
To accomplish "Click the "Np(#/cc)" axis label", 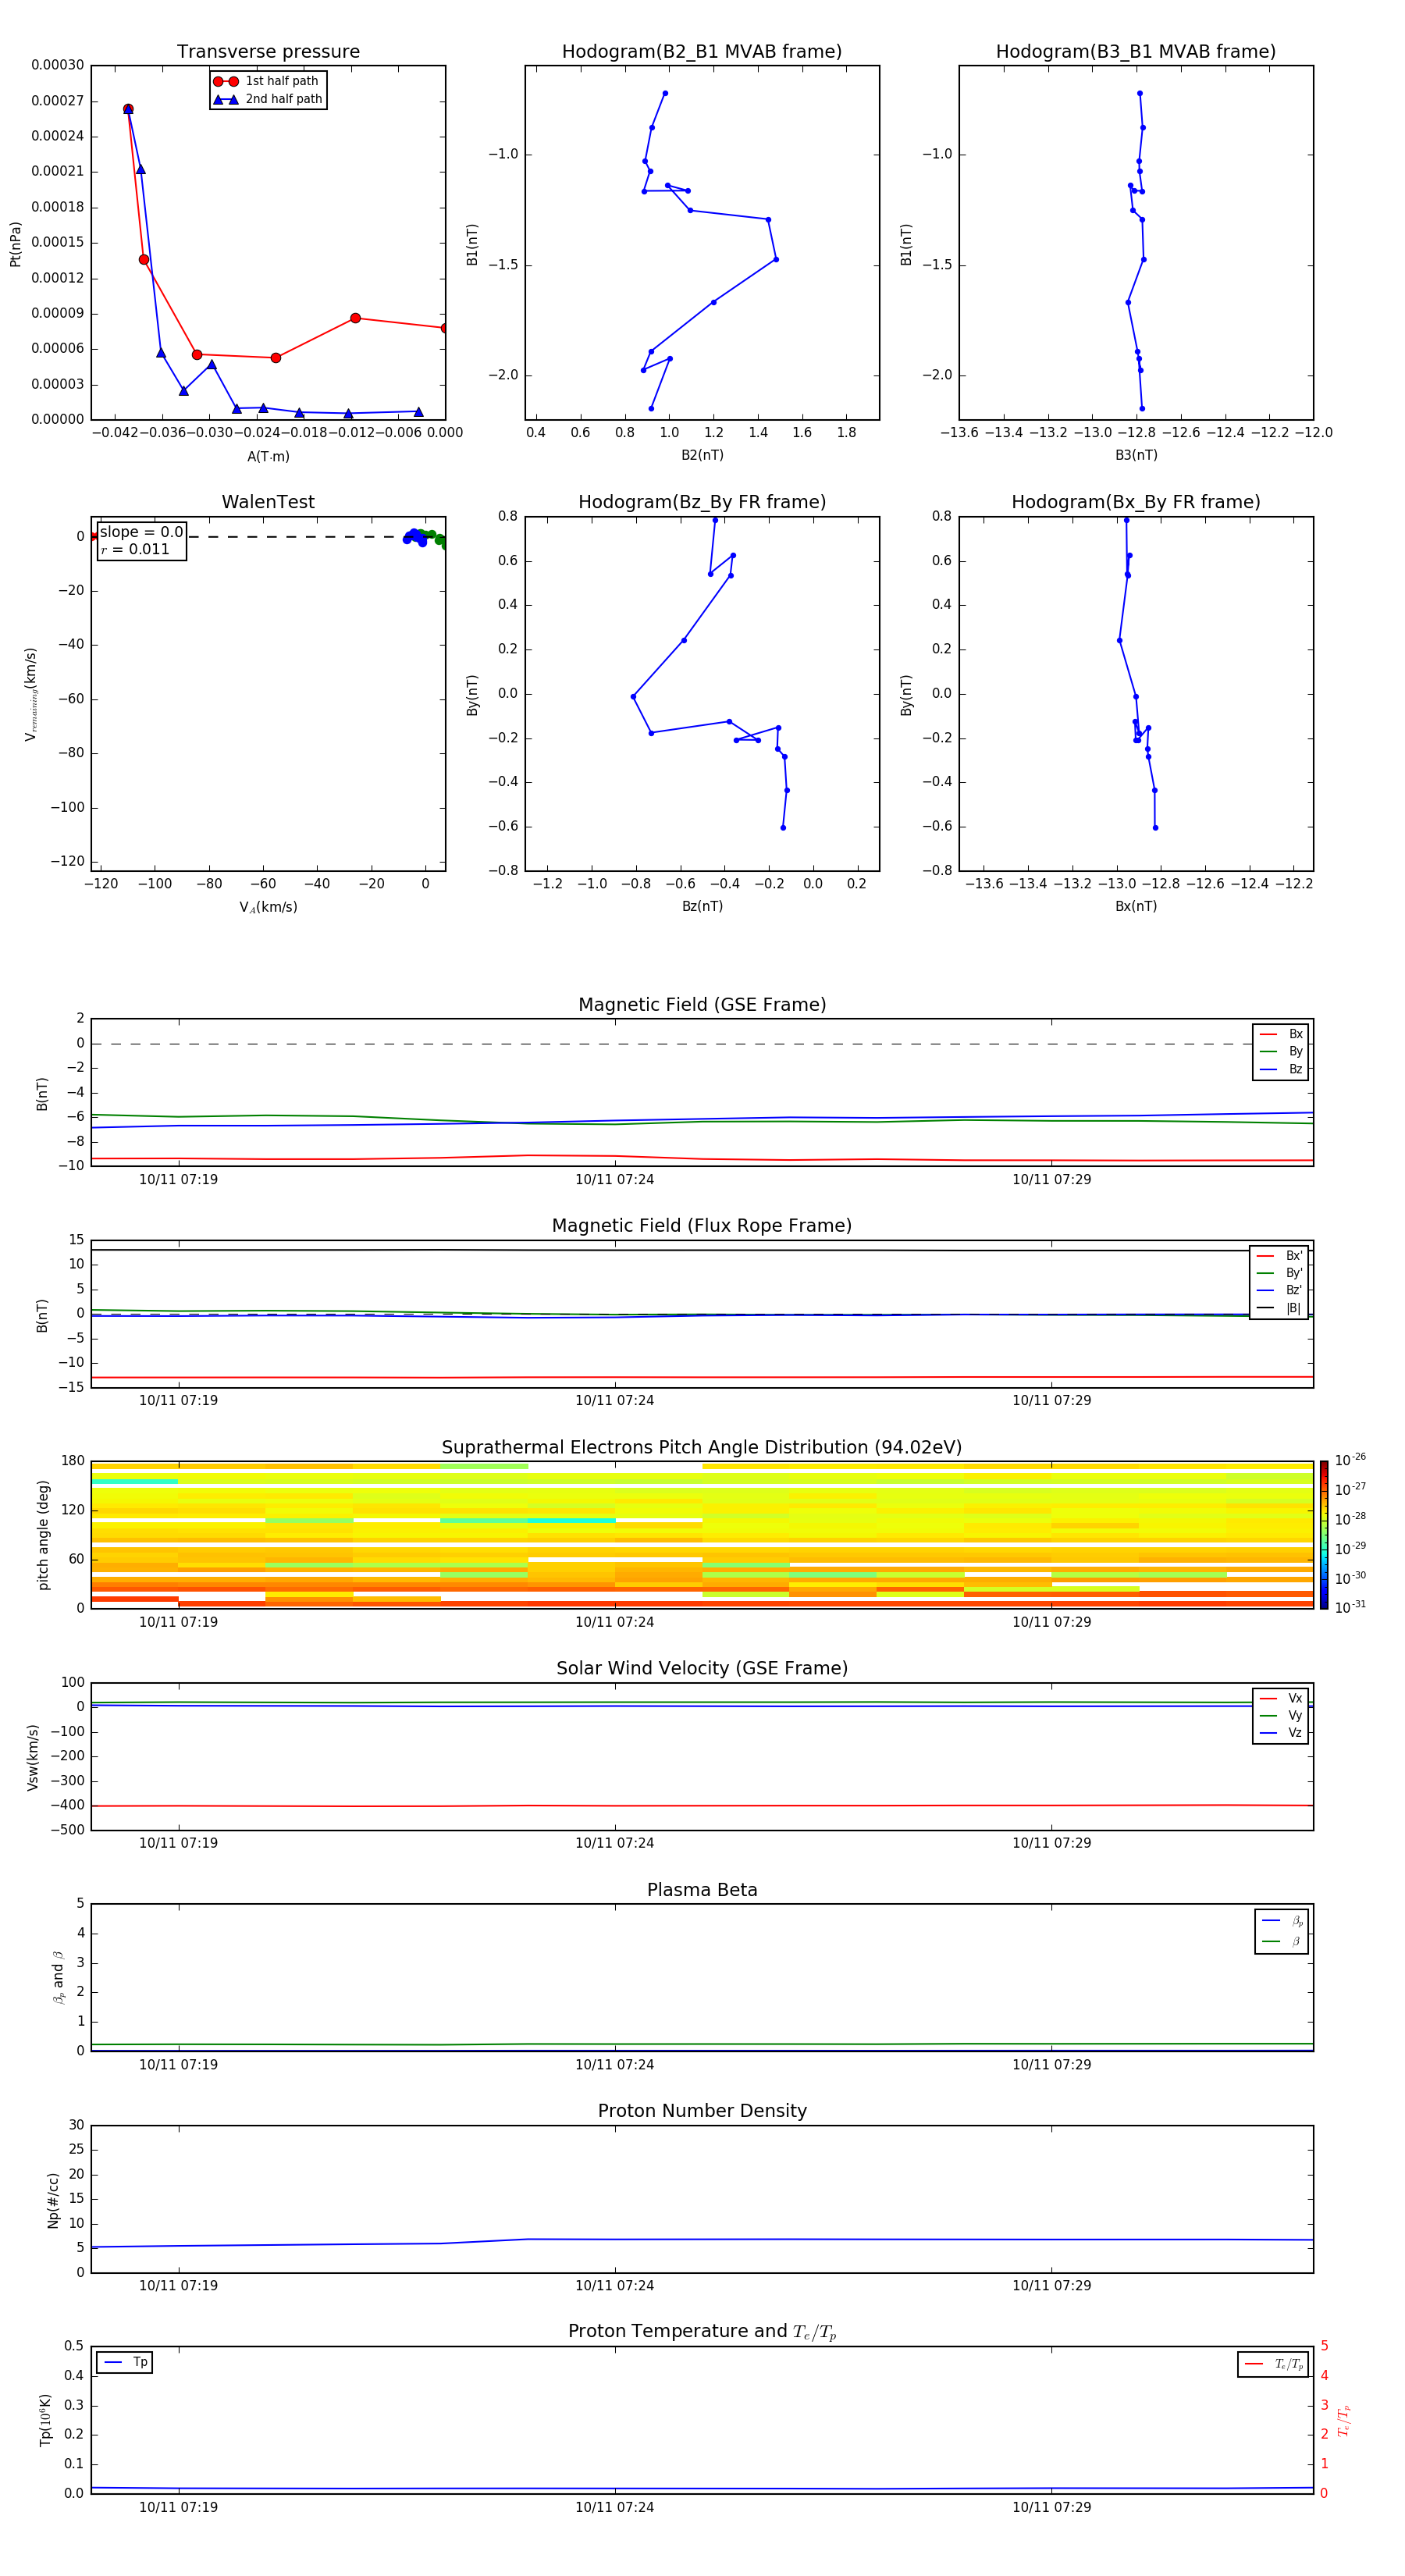I will tap(53, 2200).
